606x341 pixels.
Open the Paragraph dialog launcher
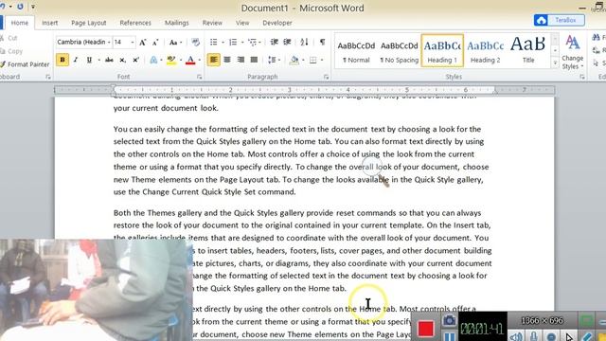[326, 77]
